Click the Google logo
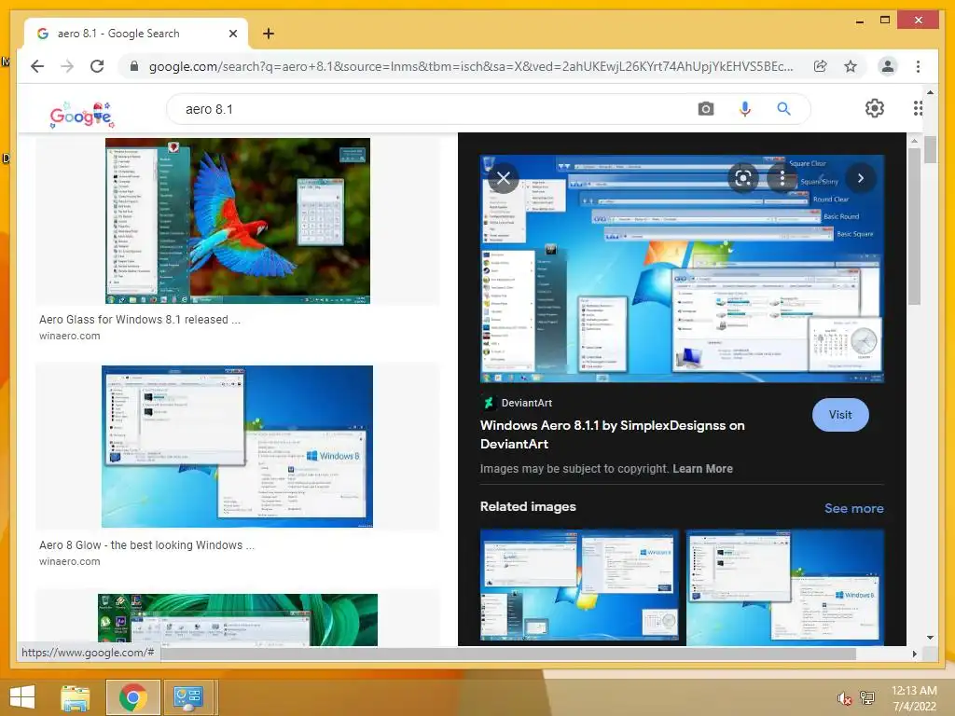Viewport: 955px width, 716px height. click(x=82, y=114)
